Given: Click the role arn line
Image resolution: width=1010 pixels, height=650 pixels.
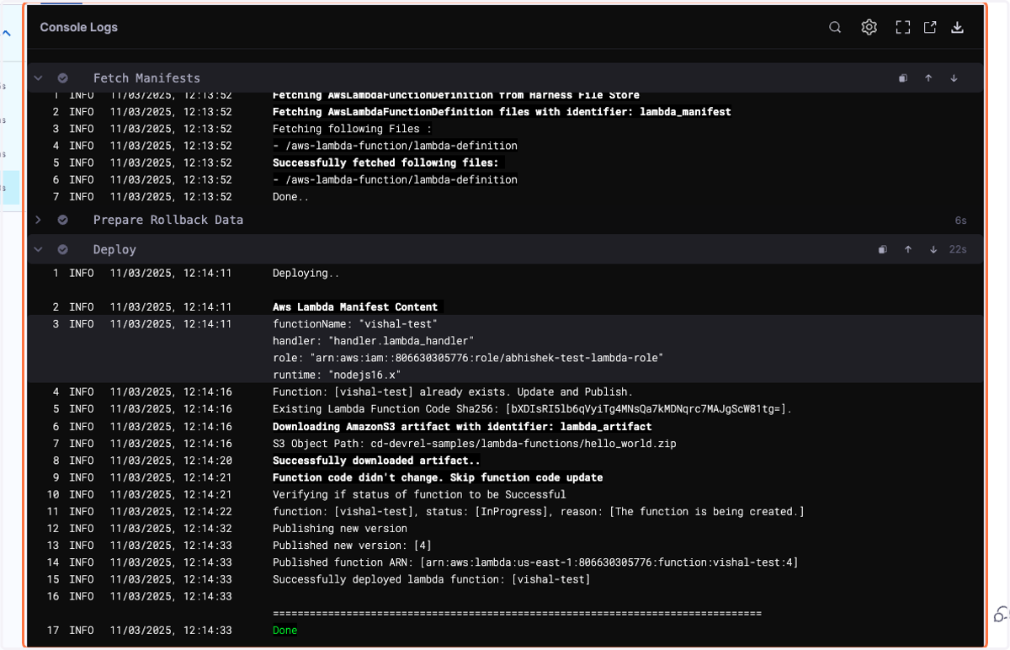Looking at the screenshot, I should click(468, 358).
